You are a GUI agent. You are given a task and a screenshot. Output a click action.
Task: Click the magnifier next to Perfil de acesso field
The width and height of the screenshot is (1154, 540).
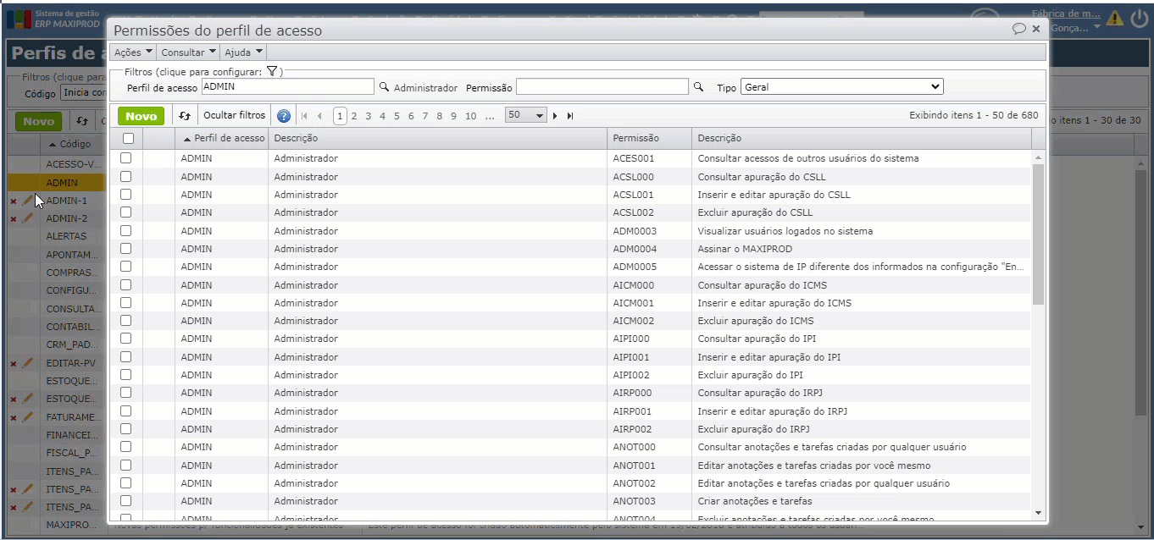click(x=384, y=87)
